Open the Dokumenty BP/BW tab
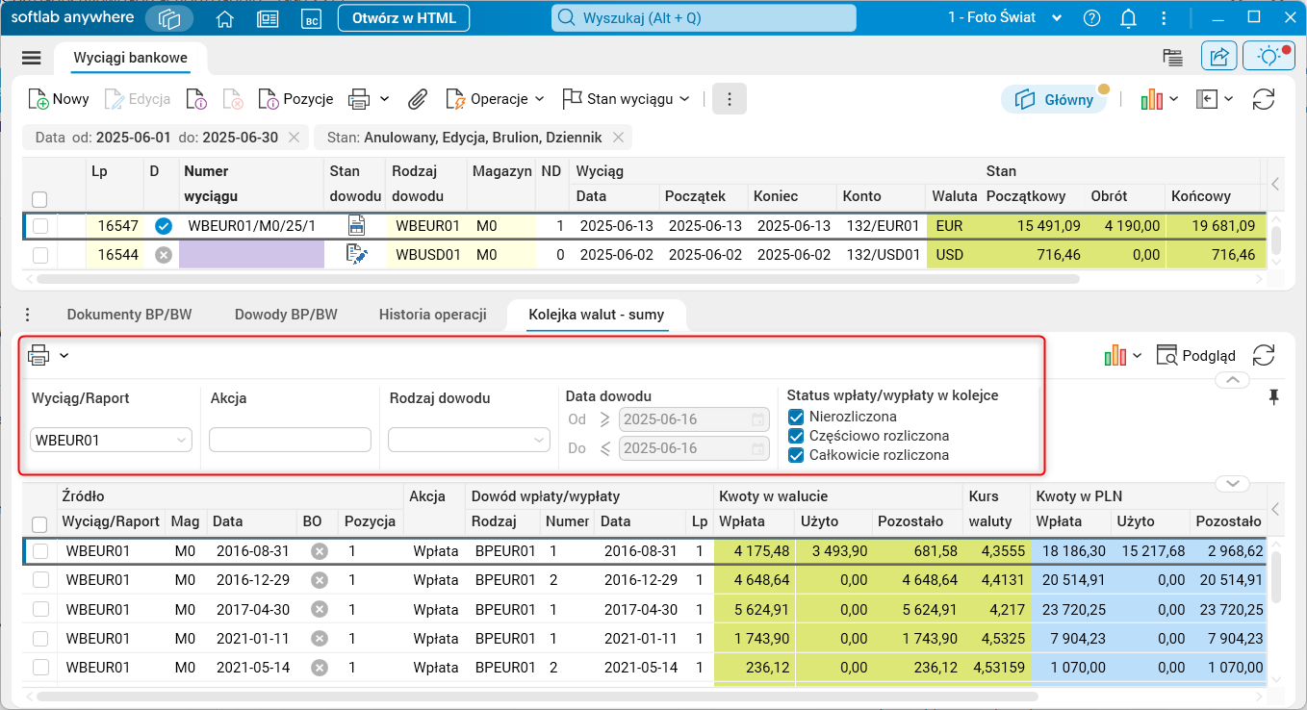Image resolution: width=1307 pixels, height=710 pixels. point(129,315)
